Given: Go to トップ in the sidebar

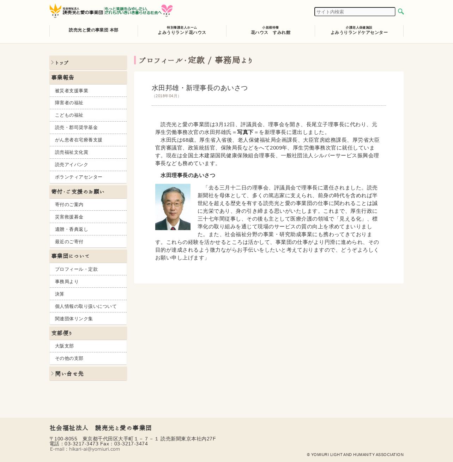Looking at the screenshot, I should [88, 63].
